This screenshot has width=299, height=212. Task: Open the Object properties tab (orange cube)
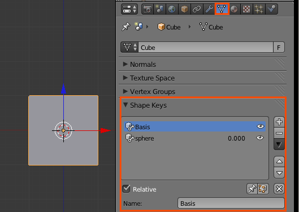pyautogui.click(x=184, y=9)
